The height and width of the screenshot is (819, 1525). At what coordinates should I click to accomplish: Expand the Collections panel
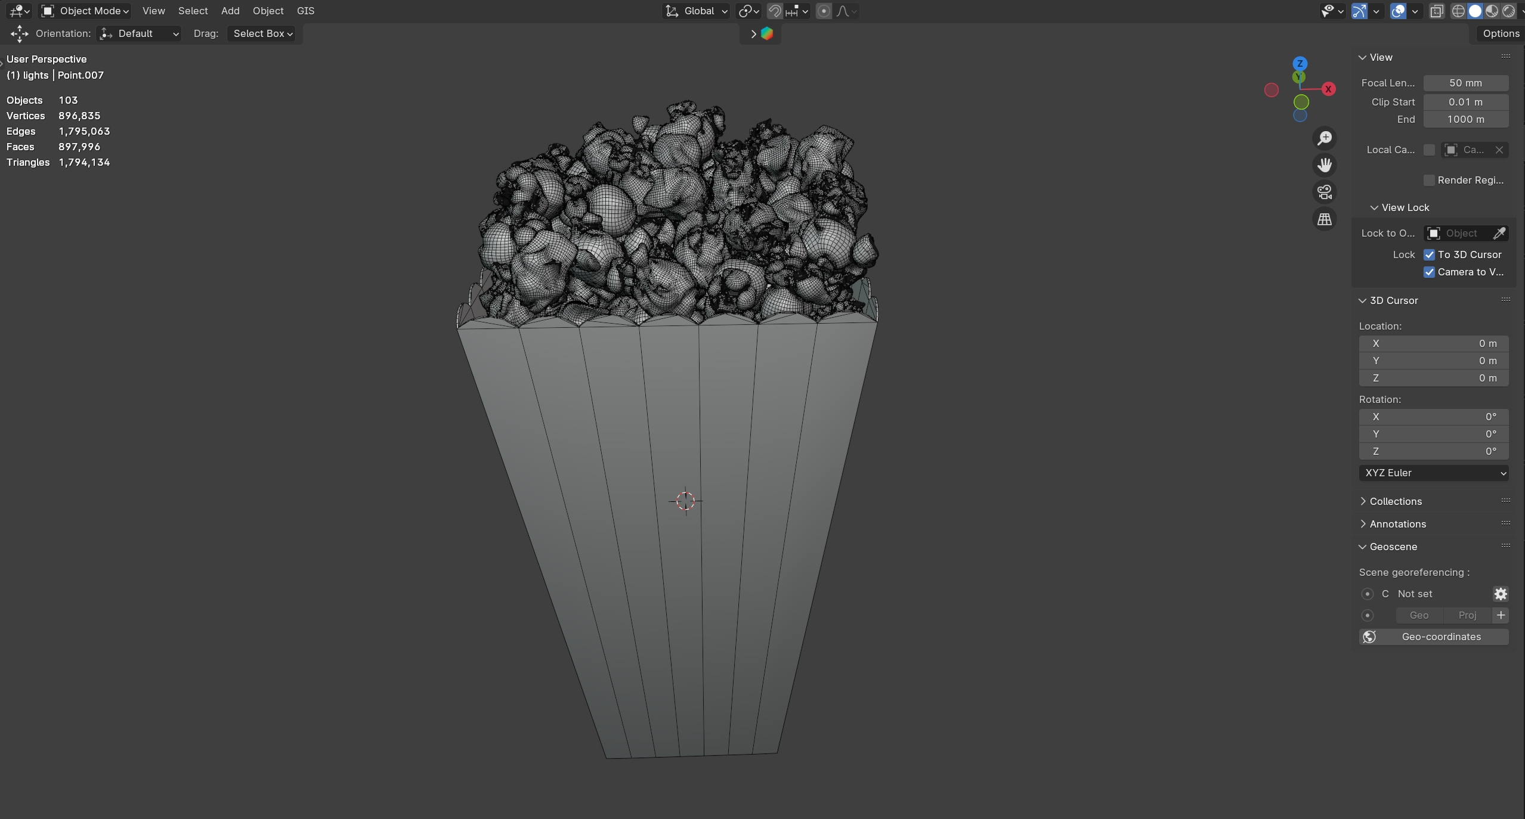pyautogui.click(x=1396, y=501)
